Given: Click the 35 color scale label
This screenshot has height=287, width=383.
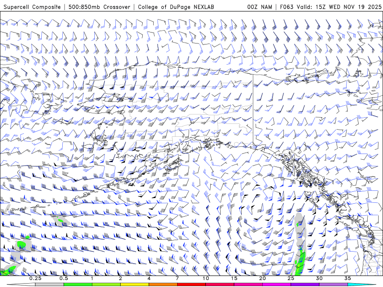Looking at the screenshot, I should pyautogui.click(x=348, y=278).
